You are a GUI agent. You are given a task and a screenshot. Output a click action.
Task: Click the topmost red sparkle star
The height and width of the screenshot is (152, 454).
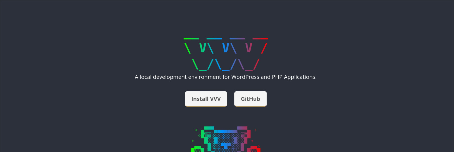[255, 130]
